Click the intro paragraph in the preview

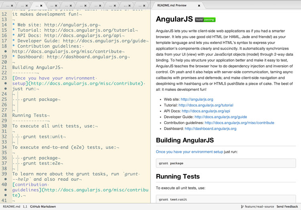pyautogui.click(x=225, y=60)
